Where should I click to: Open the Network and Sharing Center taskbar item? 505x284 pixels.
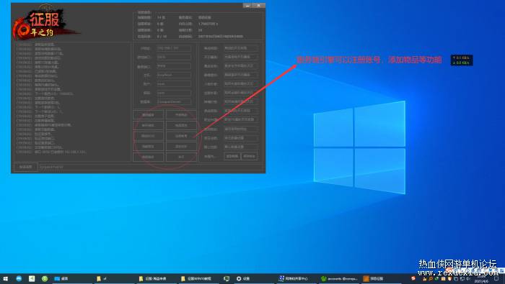pos(294,279)
